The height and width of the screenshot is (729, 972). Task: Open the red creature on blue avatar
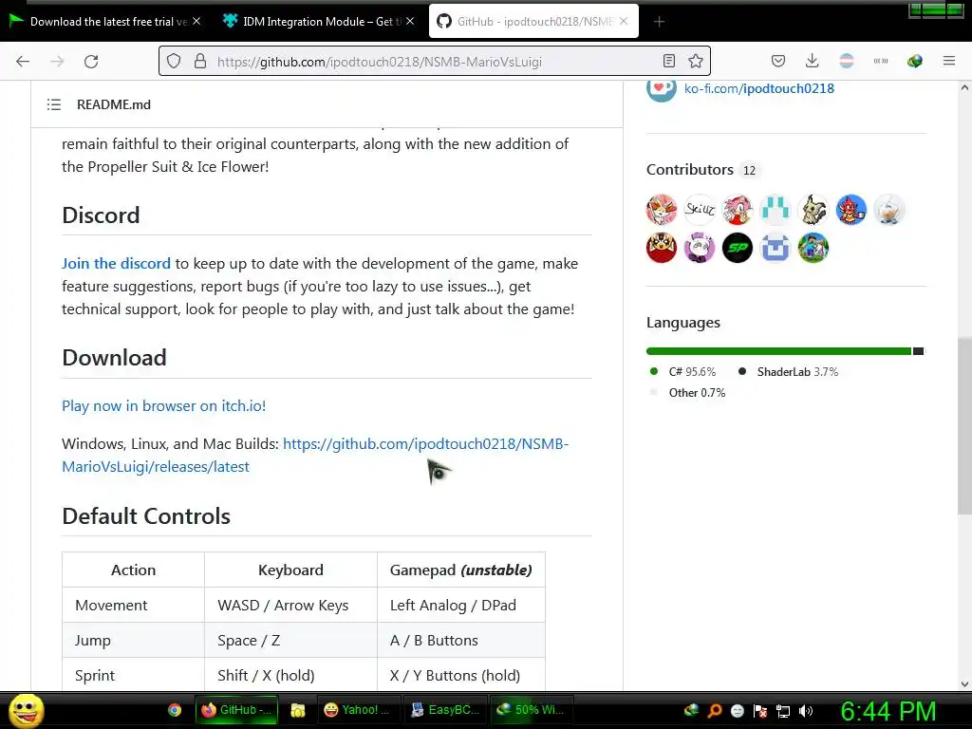coord(851,210)
